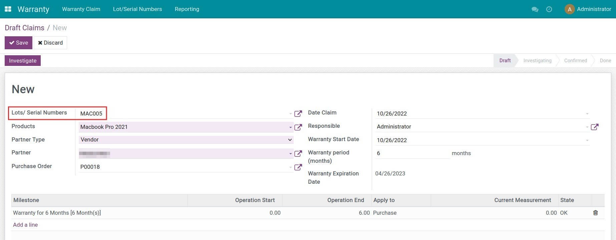Open the Lot/Serial Numbers menu

(x=137, y=9)
